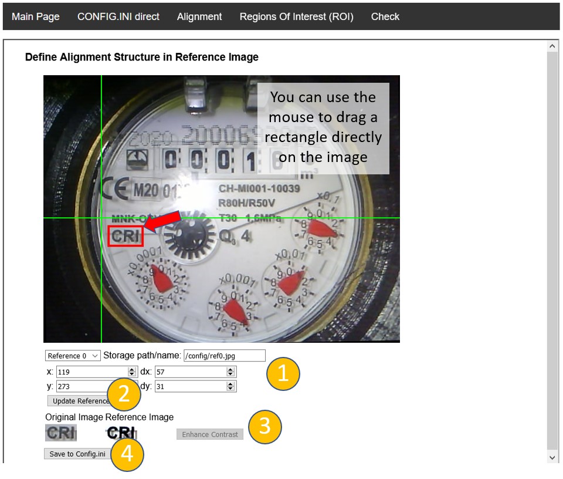Click the Enhance Contrast button
563x479 pixels.
(x=209, y=434)
